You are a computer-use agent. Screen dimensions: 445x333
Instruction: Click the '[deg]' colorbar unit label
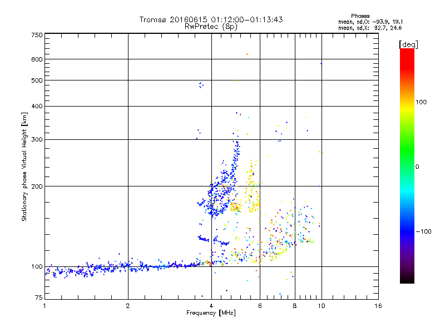coord(408,44)
